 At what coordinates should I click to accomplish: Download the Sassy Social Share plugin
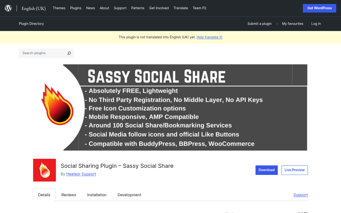coord(267,170)
